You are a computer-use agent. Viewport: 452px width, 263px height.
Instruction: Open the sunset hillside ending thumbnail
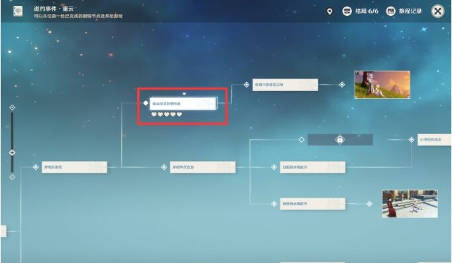[382, 85]
